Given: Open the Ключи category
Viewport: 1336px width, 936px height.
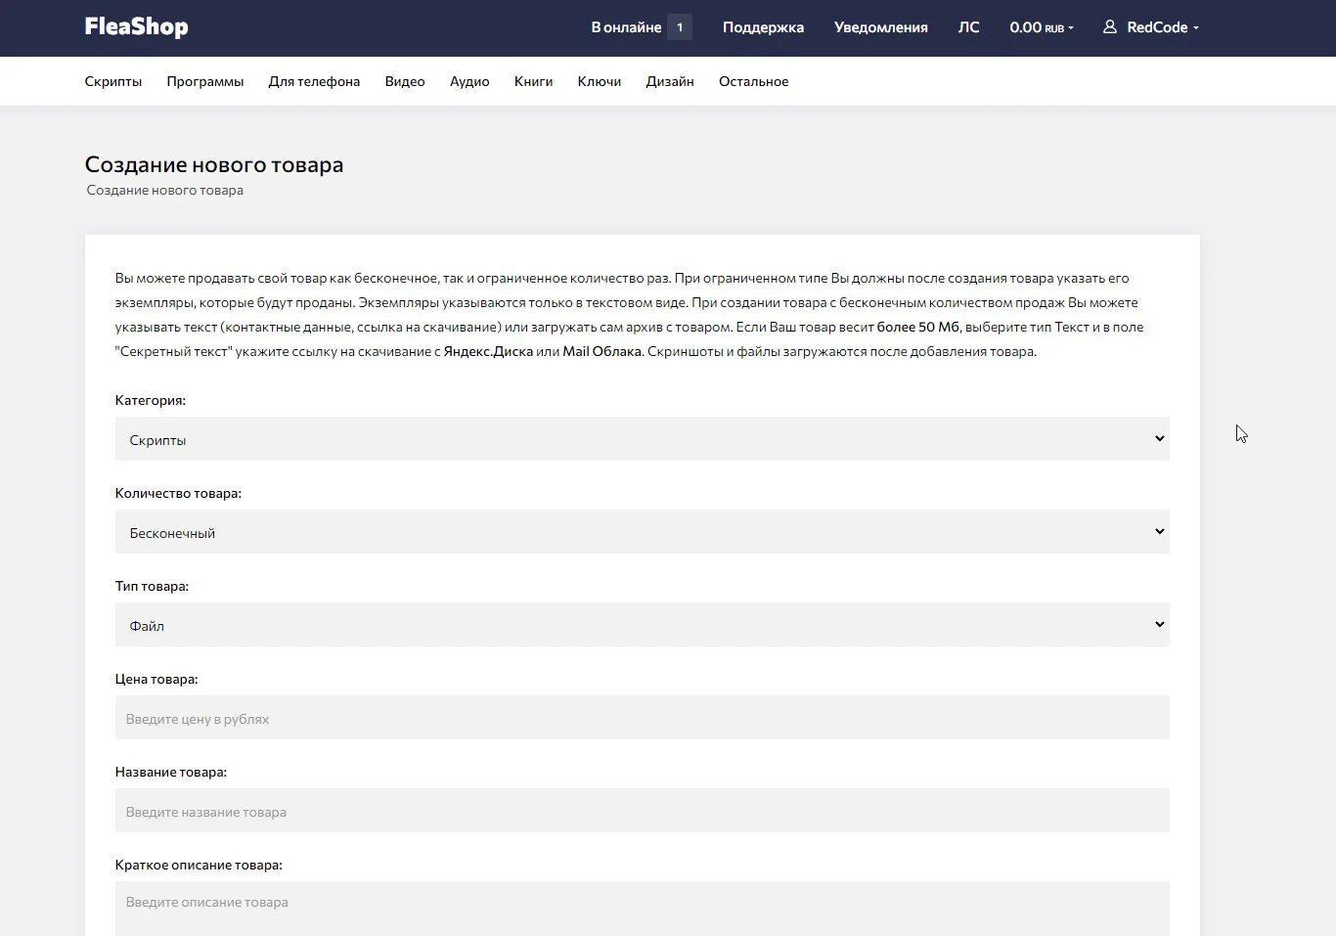Looking at the screenshot, I should [x=600, y=81].
